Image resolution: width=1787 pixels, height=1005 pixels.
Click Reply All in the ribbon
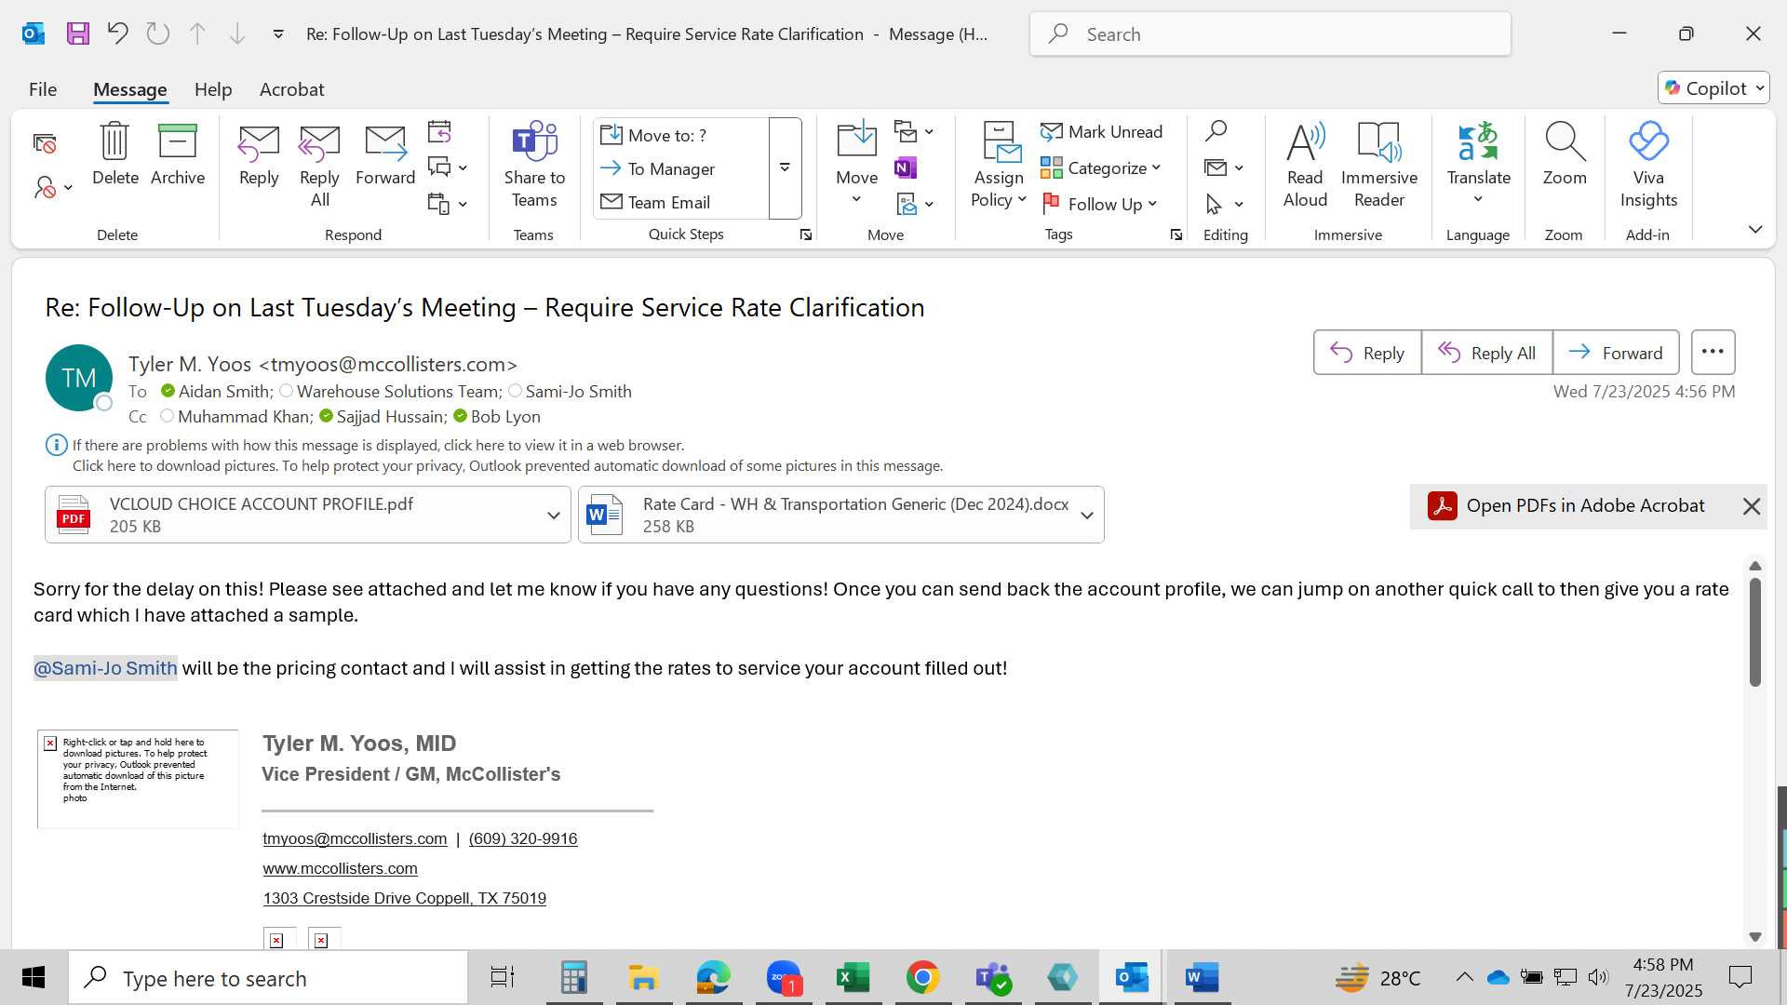(x=319, y=166)
